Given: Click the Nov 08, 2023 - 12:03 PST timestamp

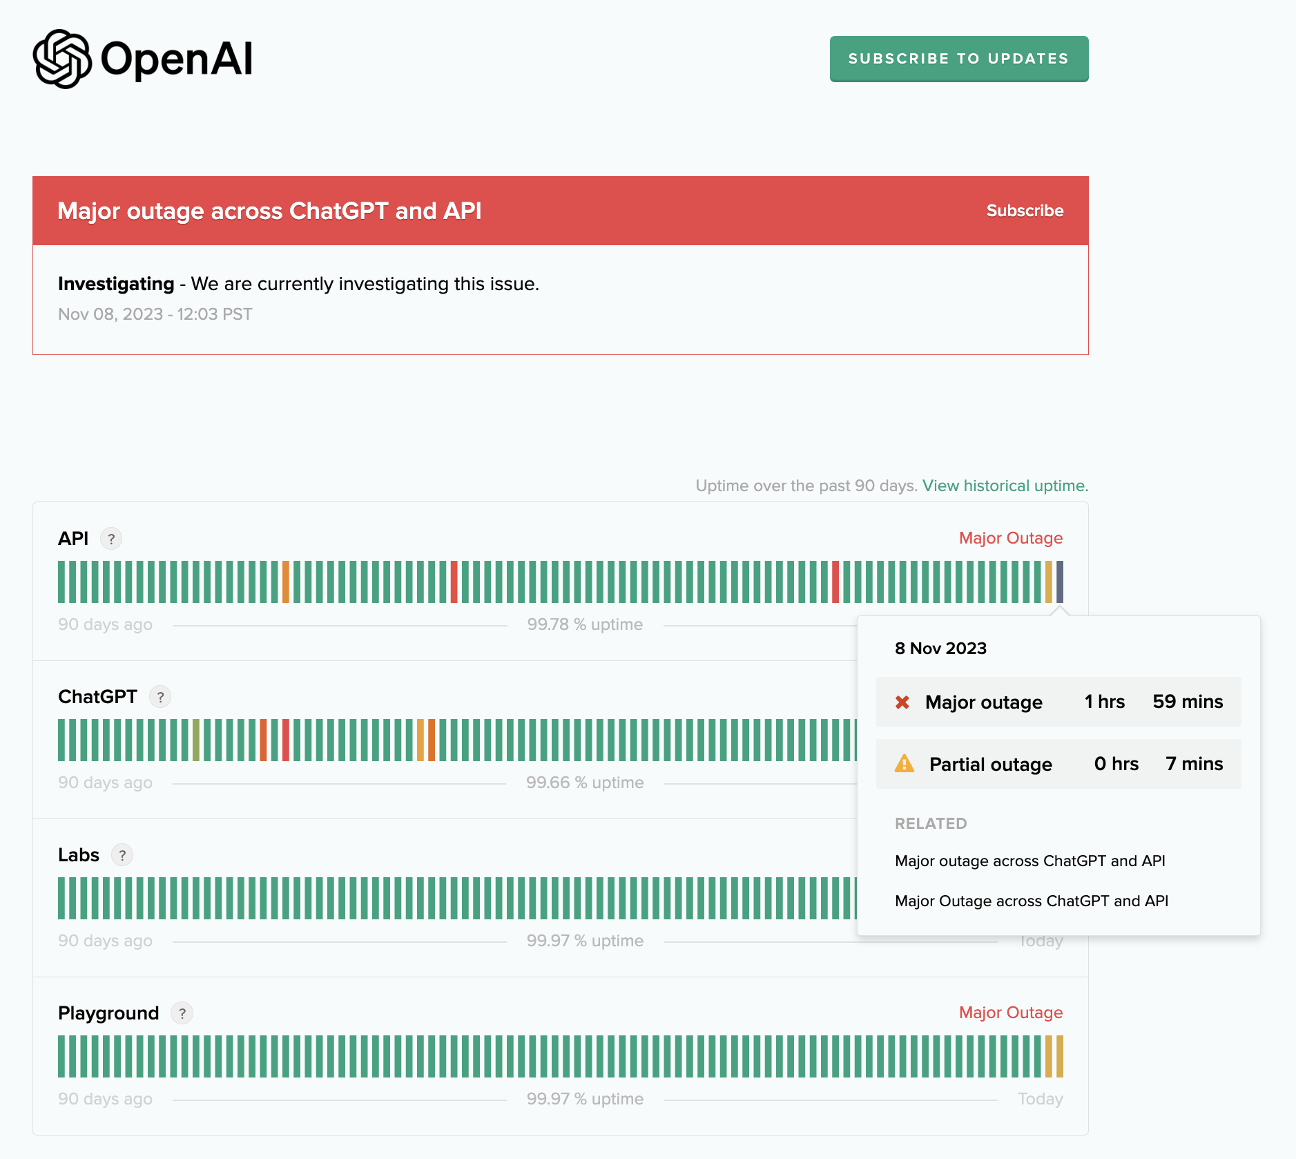Looking at the screenshot, I should click(155, 314).
